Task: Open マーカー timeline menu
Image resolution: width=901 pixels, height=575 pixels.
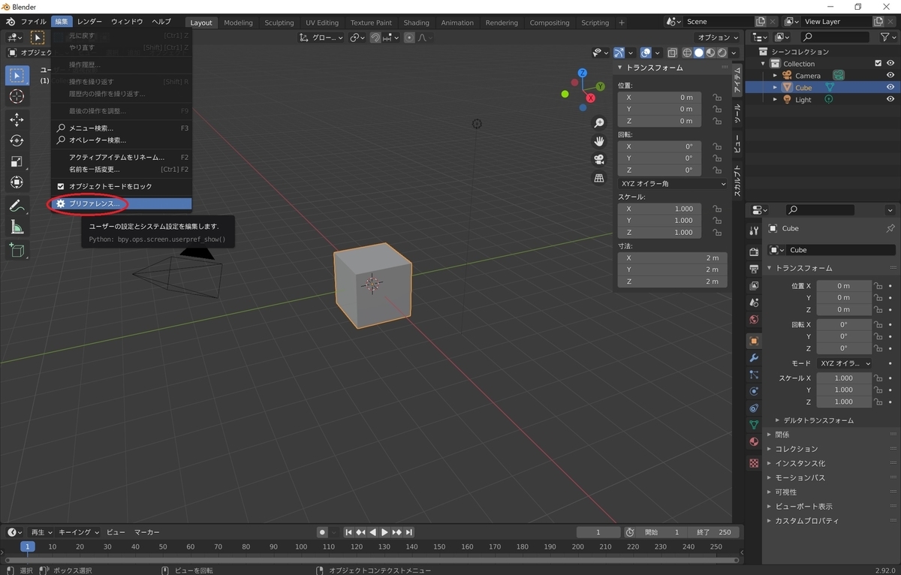Action: point(147,532)
